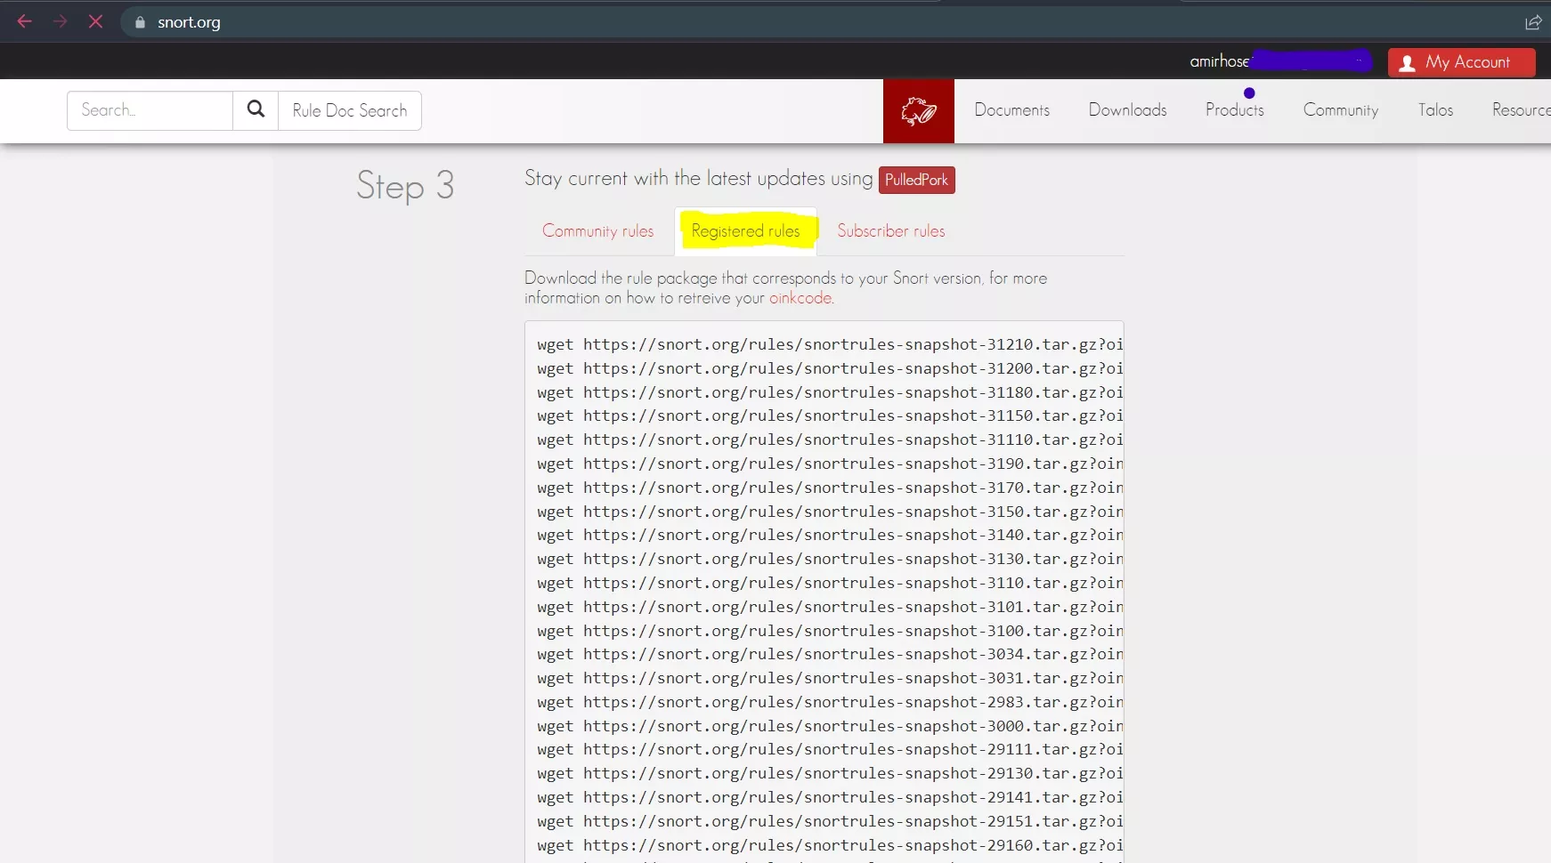Open the Products menu
Viewport: 1551px width, 863px height.
pos(1234,110)
